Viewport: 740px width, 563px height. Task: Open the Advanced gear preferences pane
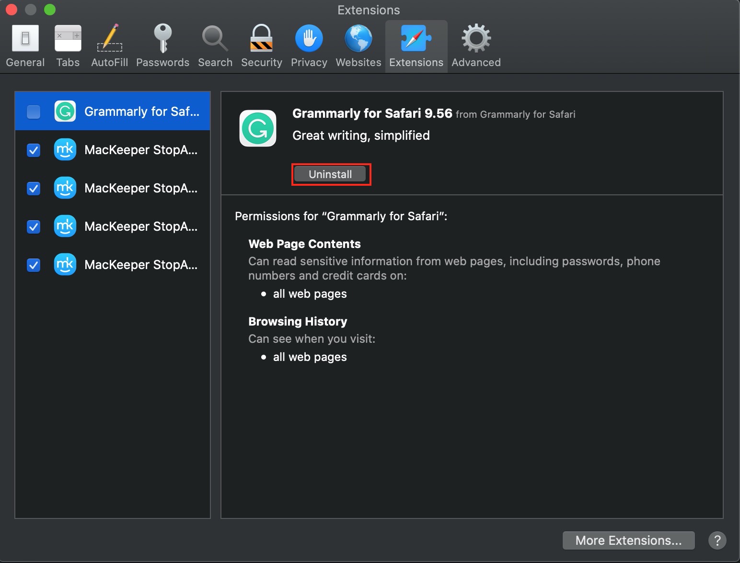(x=476, y=46)
